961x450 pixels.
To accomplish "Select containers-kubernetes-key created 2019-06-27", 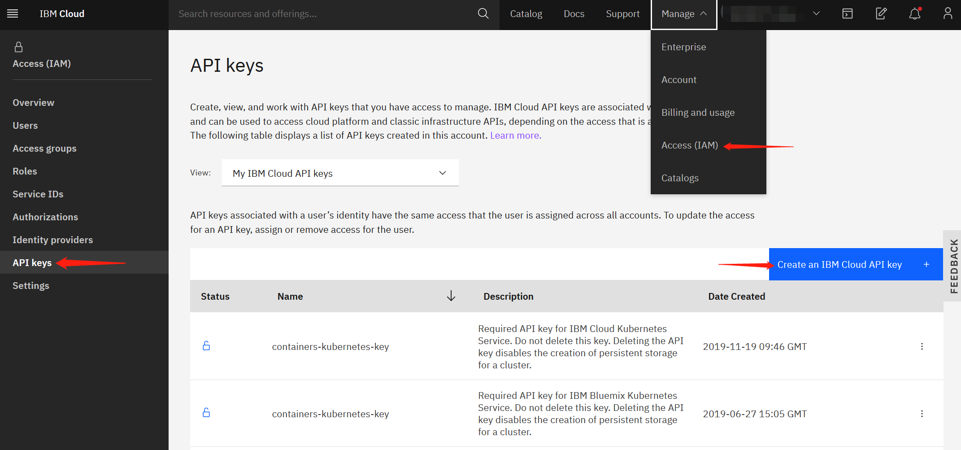I will tap(330, 414).
